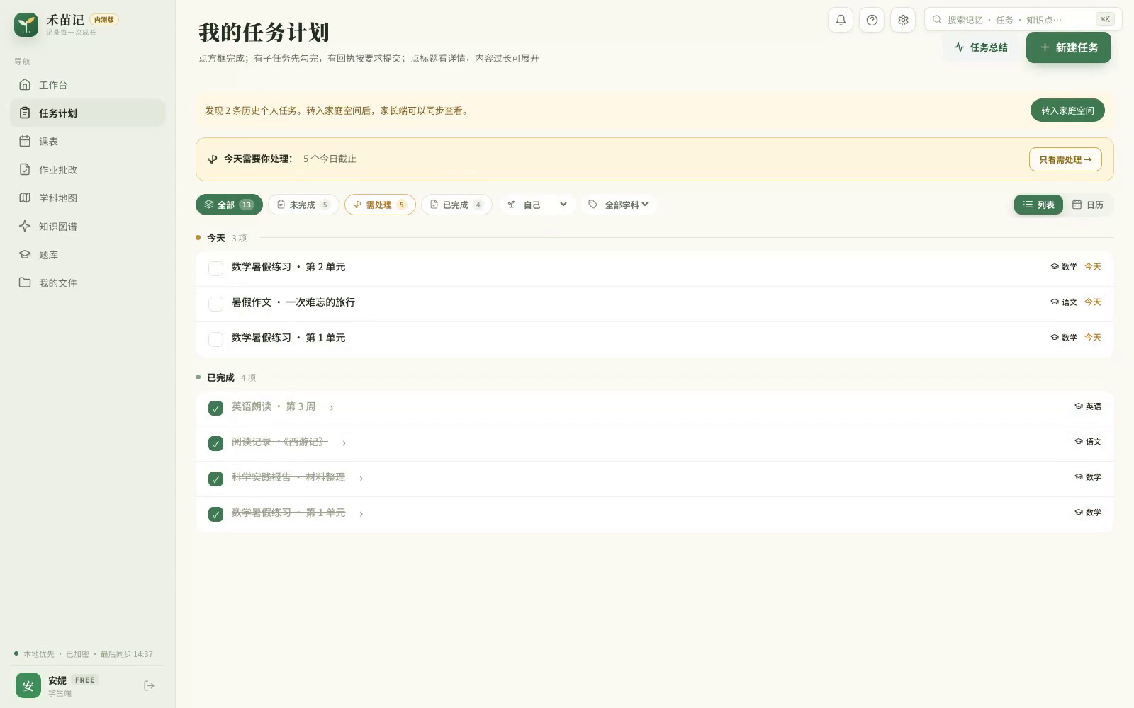Open the help question mark icon
Image resolution: width=1134 pixels, height=708 pixels.
pyautogui.click(x=872, y=20)
